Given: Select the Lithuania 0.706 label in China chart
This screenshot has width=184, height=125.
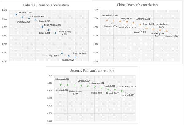Looking at the screenshot, I should 171,36.
